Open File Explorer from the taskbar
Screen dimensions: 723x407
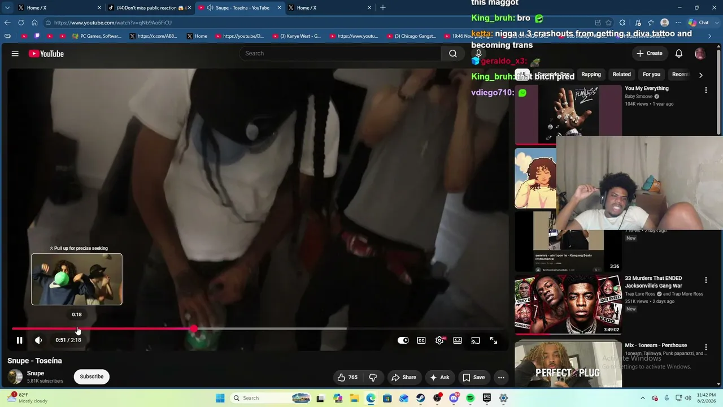pos(354,398)
